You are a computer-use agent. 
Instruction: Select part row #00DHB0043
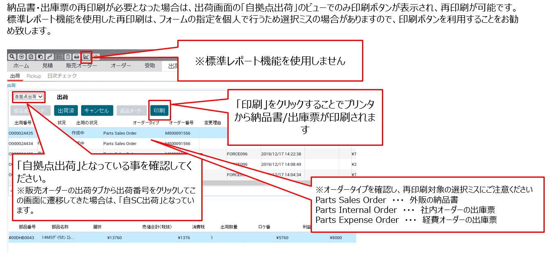click(x=22, y=238)
